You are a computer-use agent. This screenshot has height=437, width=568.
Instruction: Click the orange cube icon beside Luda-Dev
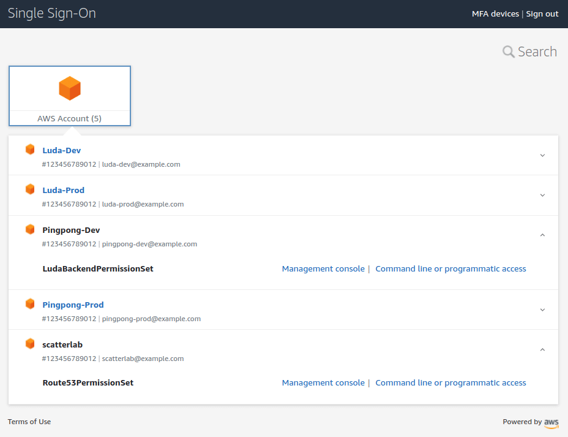30,150
